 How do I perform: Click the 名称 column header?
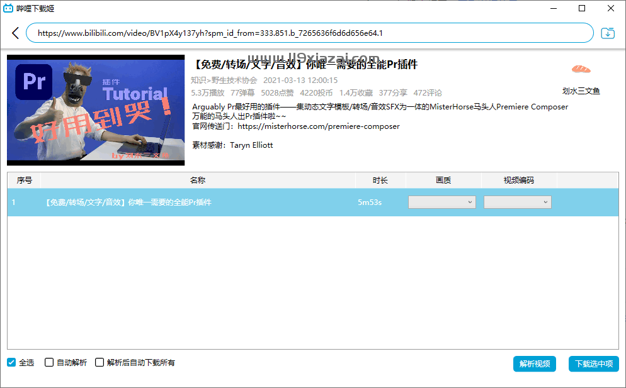point(198,180)
